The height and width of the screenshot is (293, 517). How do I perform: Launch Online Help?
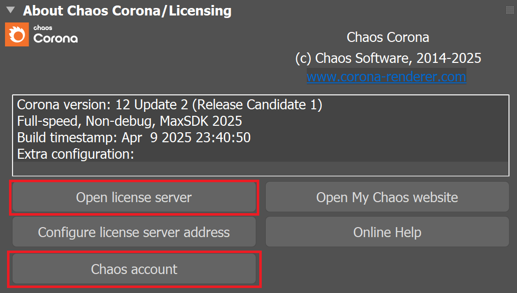coord(387,232)
